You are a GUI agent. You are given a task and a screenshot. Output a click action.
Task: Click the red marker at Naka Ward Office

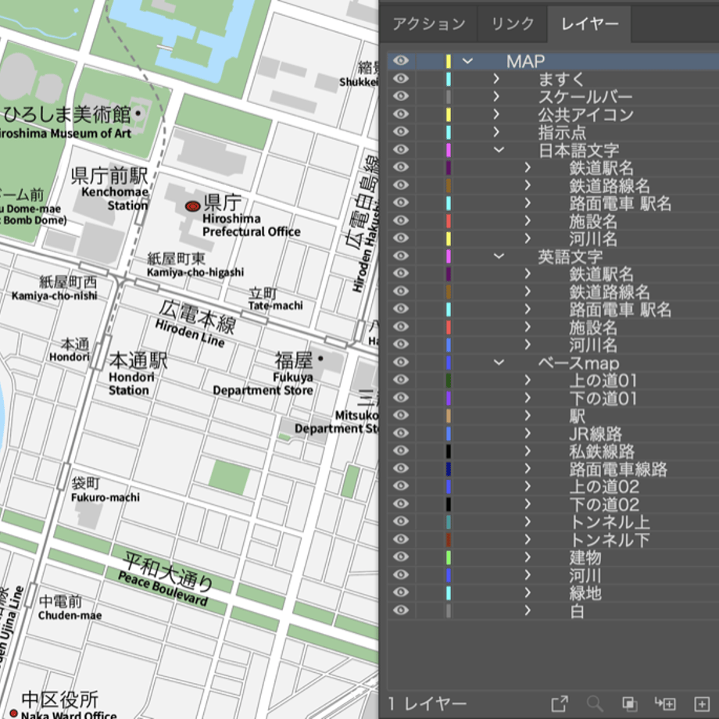coord(14,714)
